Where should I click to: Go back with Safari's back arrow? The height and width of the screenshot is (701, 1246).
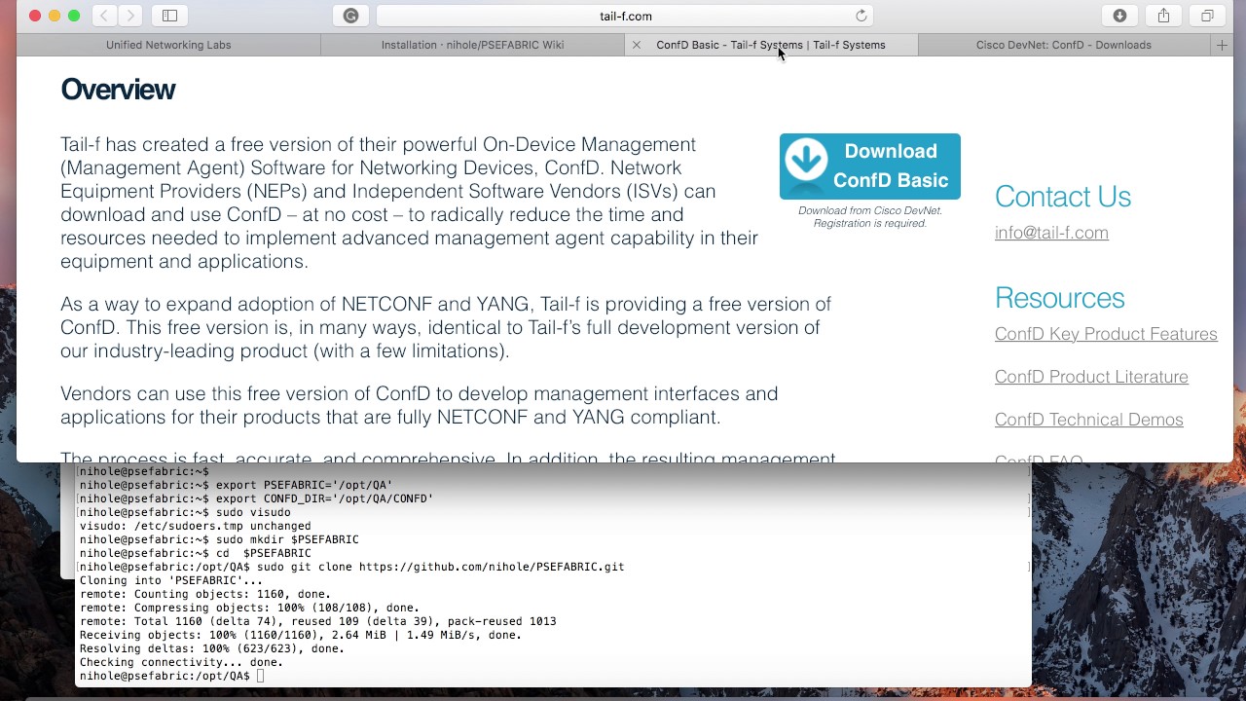click(x=104, y=16)
